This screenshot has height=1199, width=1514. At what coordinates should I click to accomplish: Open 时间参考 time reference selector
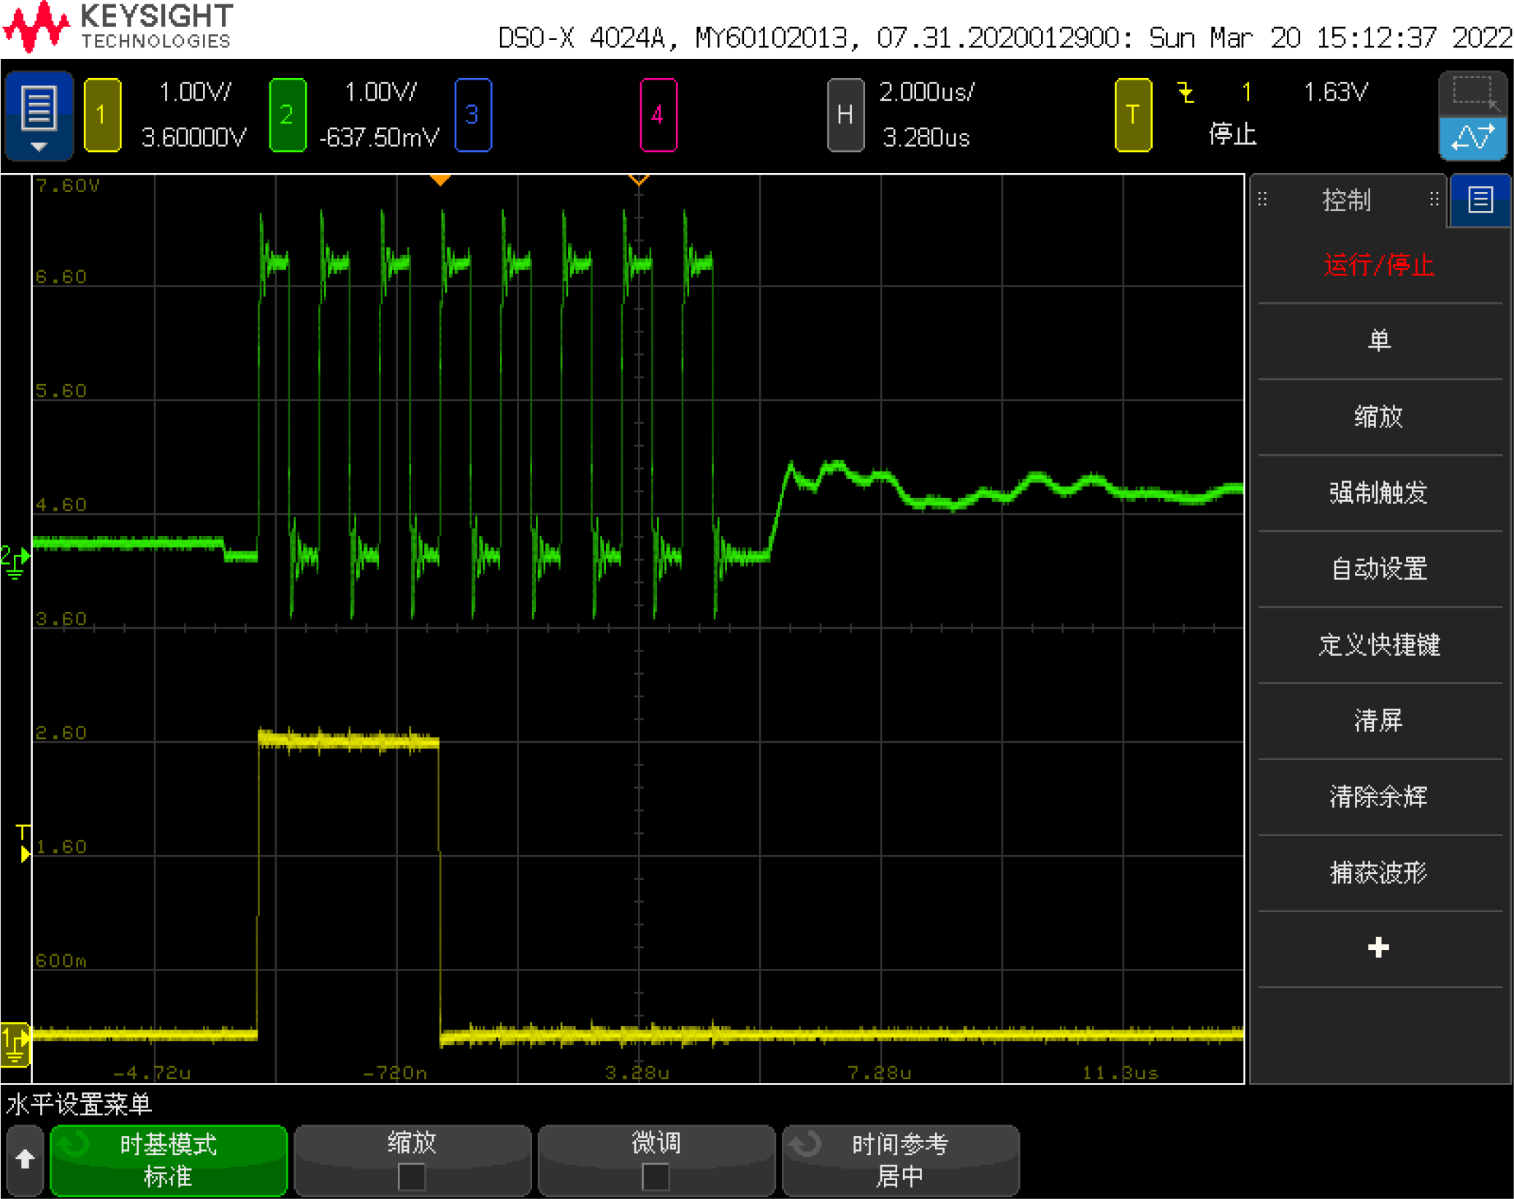point(899,1160)
